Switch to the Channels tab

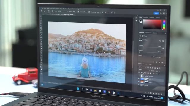click(145, 64)
